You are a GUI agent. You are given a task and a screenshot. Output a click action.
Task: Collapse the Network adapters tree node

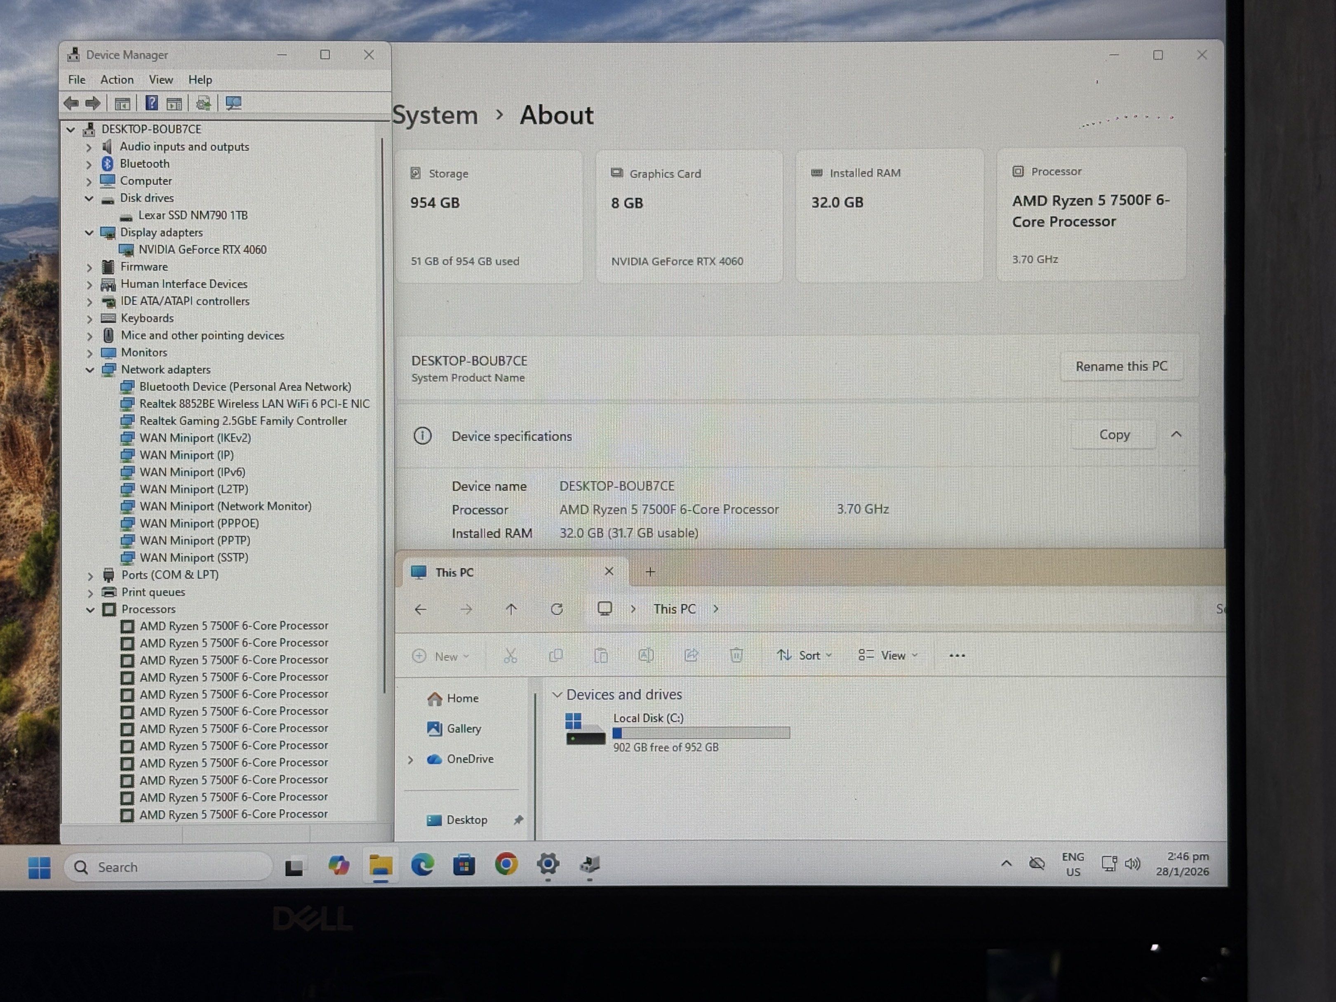tap(90, 369)
